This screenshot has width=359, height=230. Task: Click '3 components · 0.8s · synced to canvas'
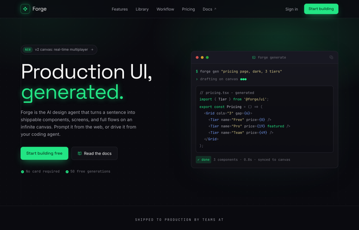(252, 160)
